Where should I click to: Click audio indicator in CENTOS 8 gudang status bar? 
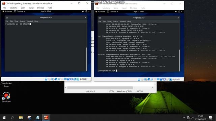(x=53, y=79)
